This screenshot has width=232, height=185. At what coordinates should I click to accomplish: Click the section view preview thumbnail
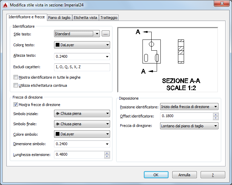click(x=167, y=60)
